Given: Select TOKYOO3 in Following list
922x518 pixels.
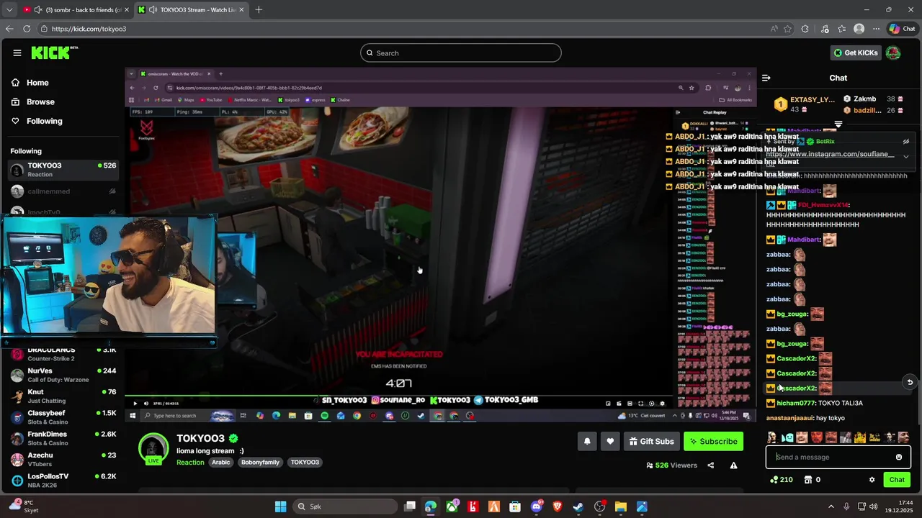Looking at the screenshot, I should [x=63, y=170].
